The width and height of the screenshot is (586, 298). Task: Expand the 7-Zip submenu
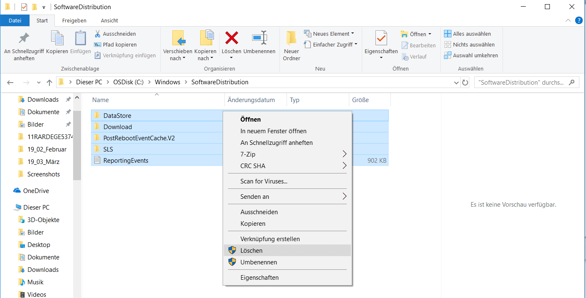click(x=287, y=154)
